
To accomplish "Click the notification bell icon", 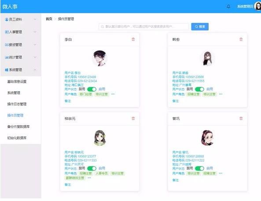I will [228, 7].
